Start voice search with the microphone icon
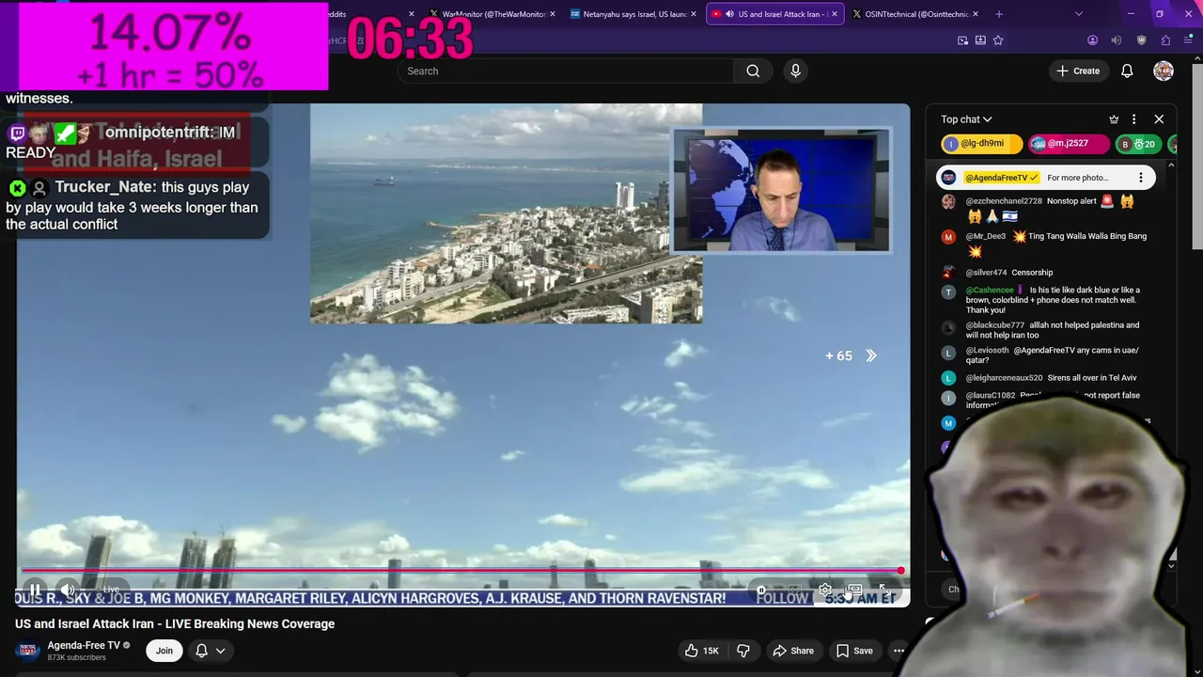The image size is (1203, 677). [x=795, y=71]
